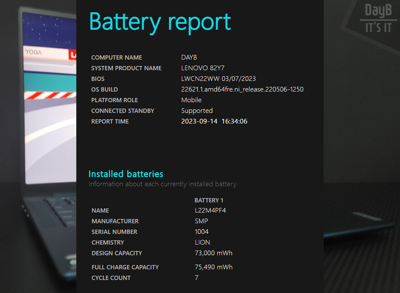
Task: Click the computer name value DAYB
Action: coord(189,58)
